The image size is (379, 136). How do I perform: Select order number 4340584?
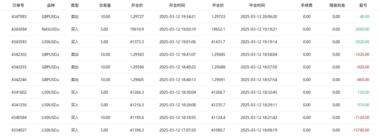[19, 117]
